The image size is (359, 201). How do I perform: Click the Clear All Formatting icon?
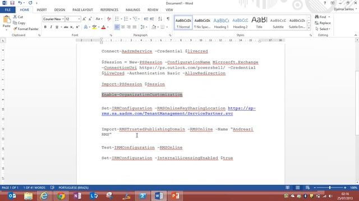[109, 19]
